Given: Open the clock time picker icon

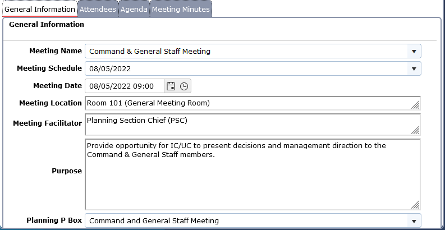Looking at the screenshot, I should tap(184, 86).
